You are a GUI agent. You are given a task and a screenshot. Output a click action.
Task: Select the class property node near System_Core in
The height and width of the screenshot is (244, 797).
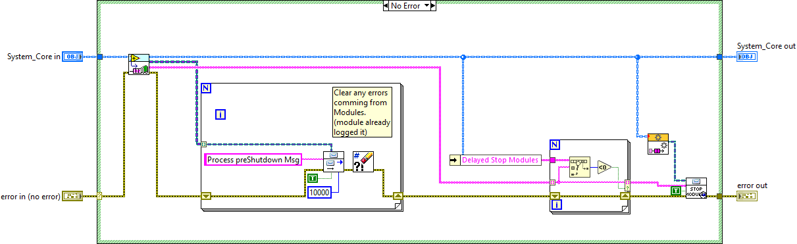[x=139, y=64]
